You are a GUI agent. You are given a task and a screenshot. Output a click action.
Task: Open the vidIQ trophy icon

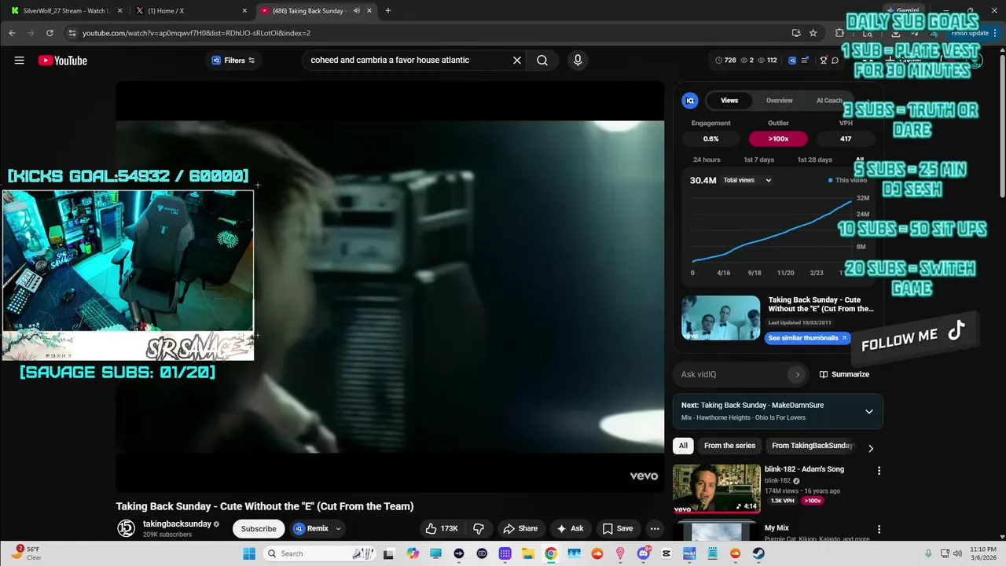coord(823,61)
